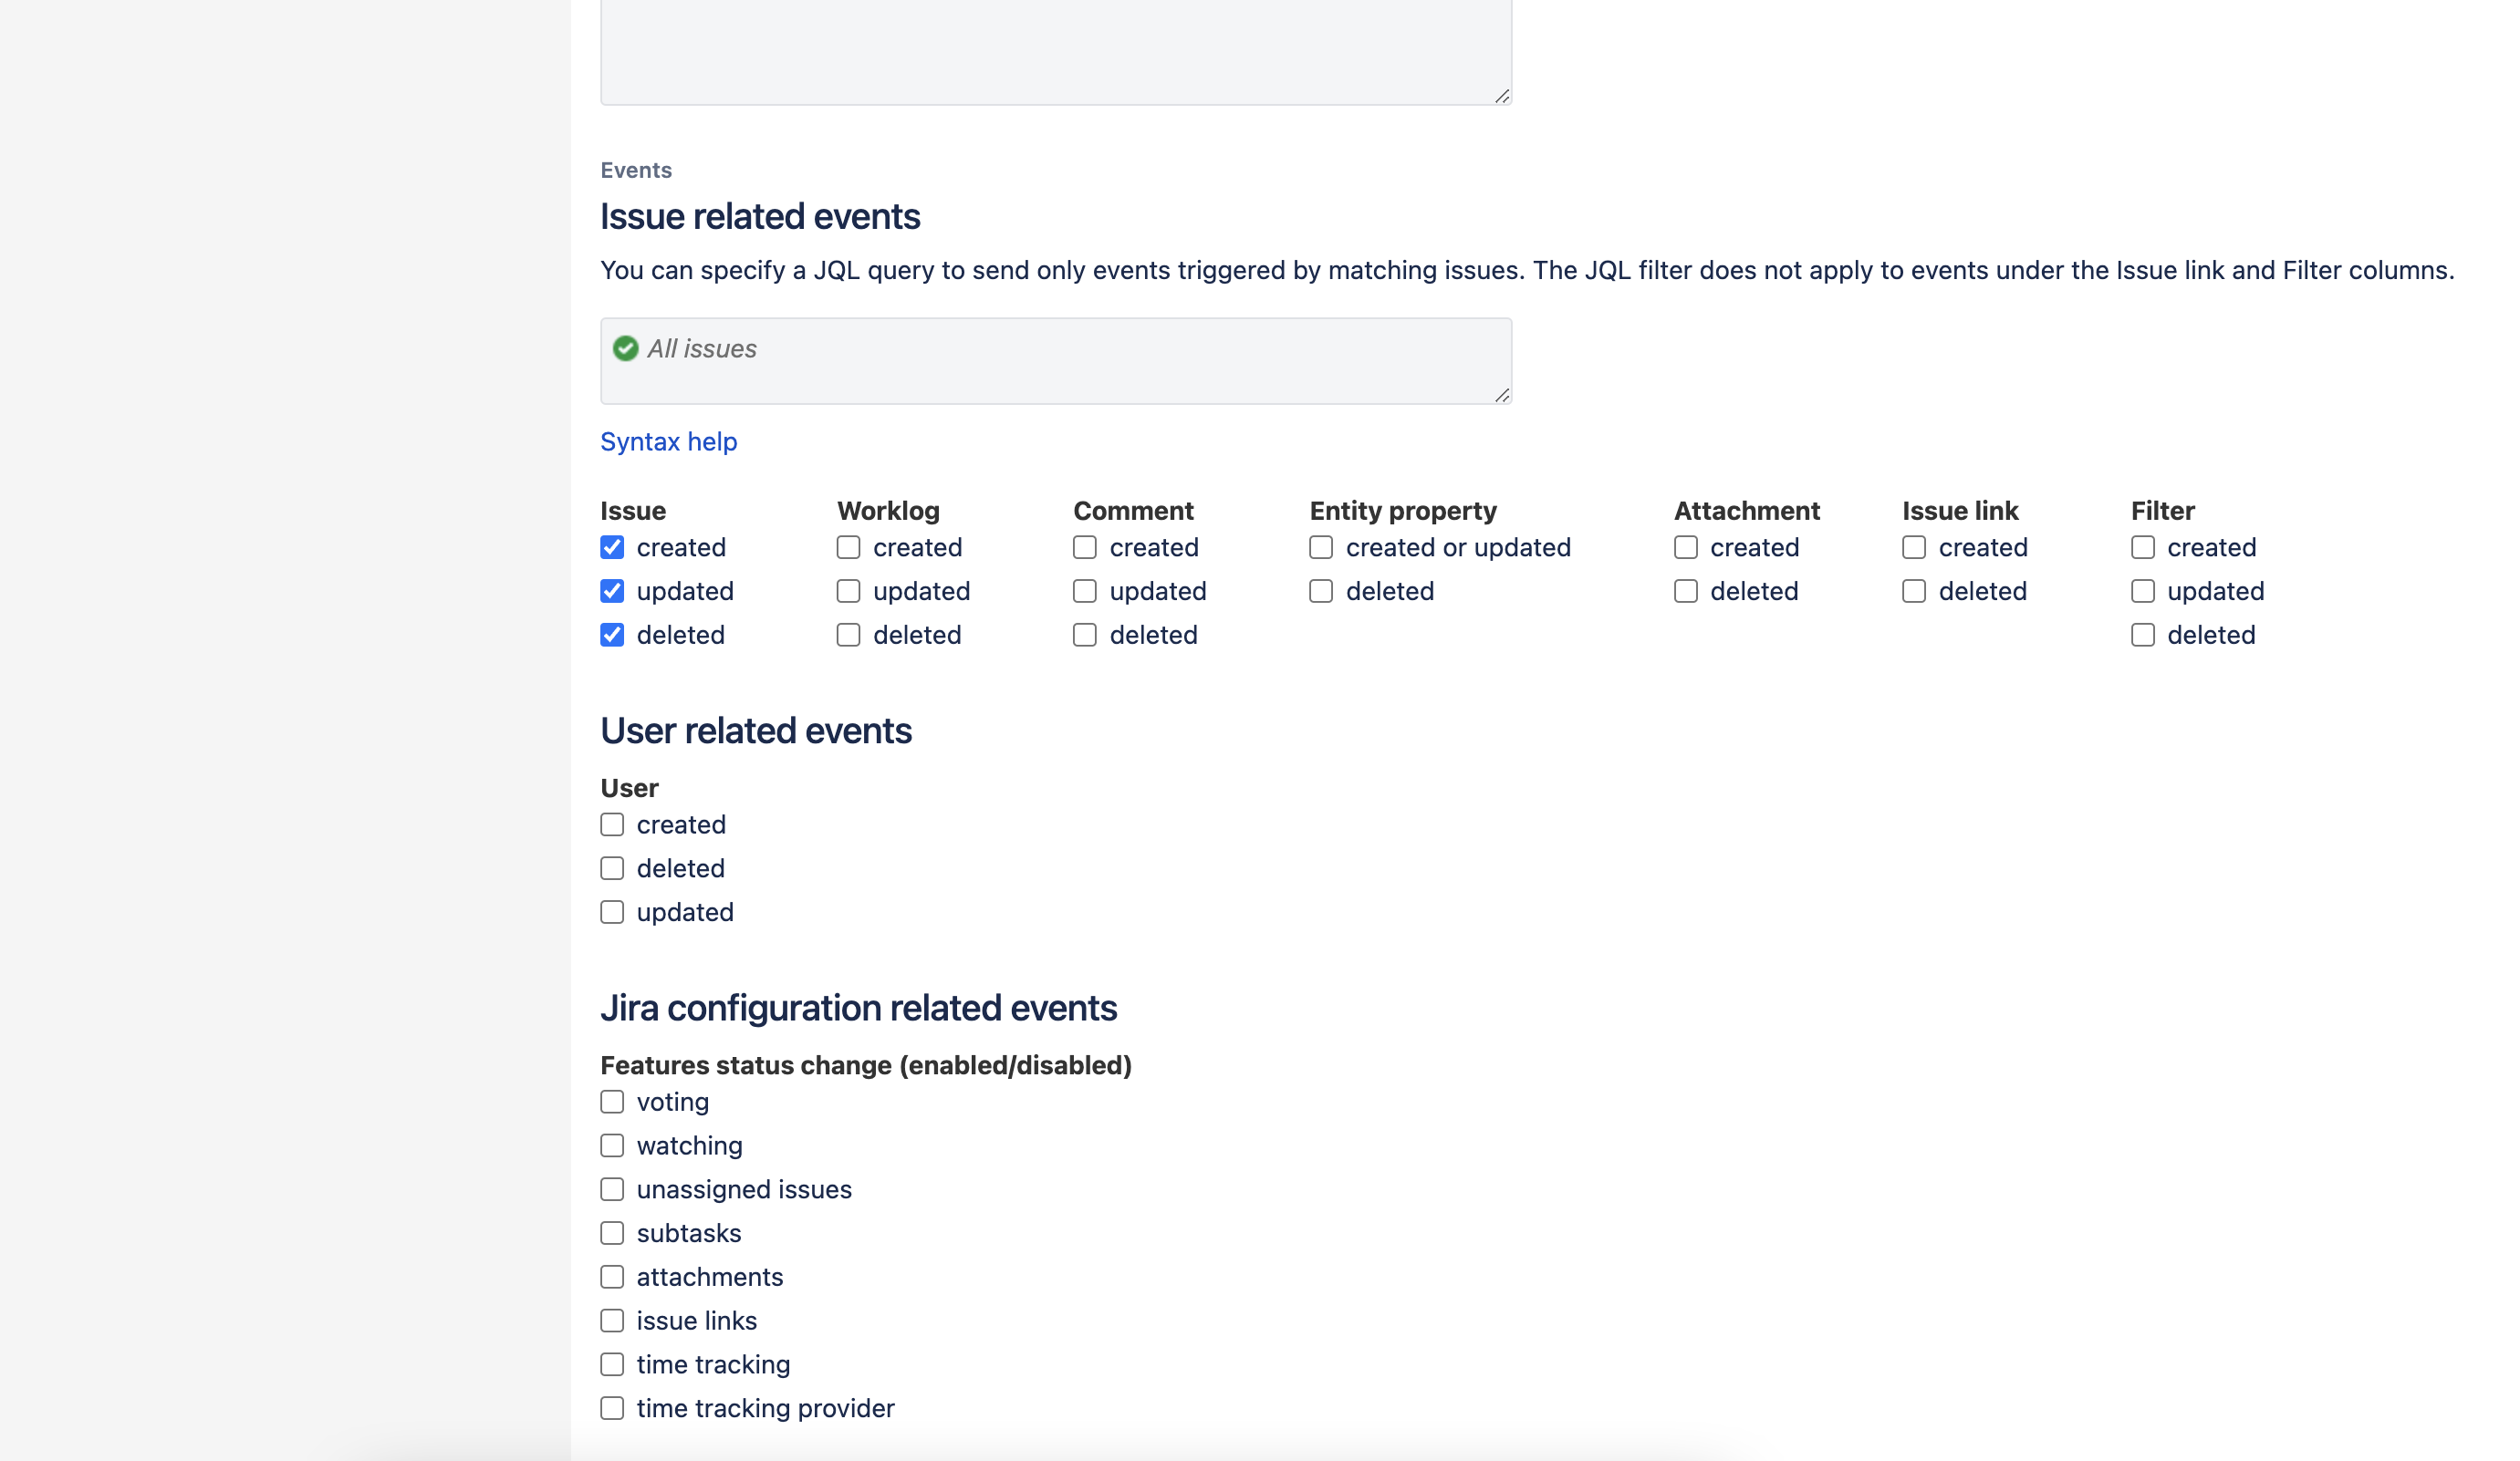Image resolution: width=2520 pixels, height=1461 pixels.
Task: Enable Comment deleted event
Action: [x=1084, y=634]
